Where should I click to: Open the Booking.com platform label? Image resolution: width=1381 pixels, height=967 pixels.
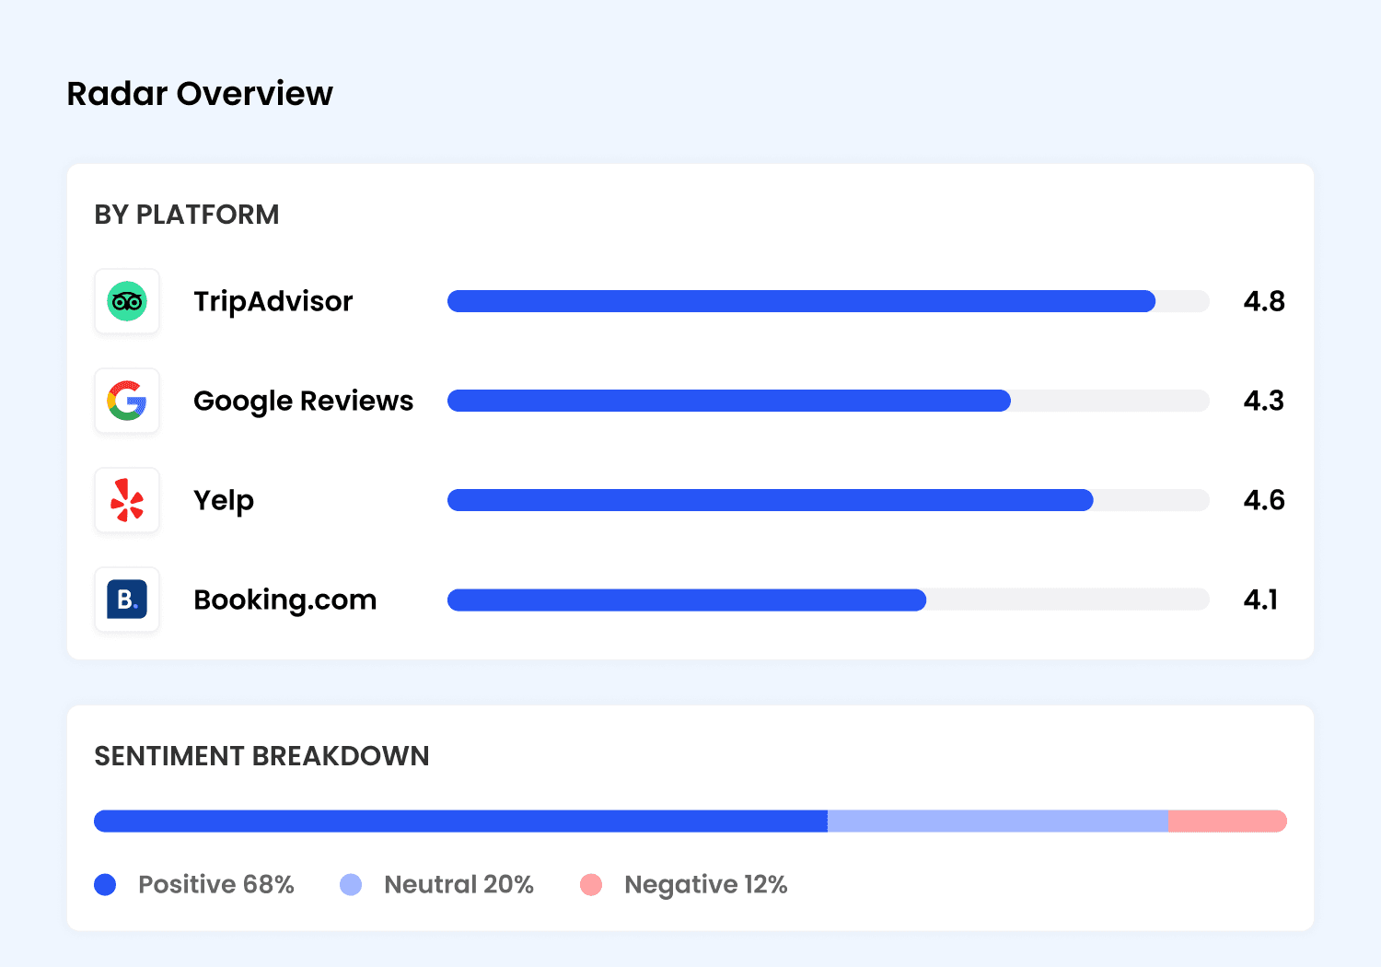(x=284, y=600)
